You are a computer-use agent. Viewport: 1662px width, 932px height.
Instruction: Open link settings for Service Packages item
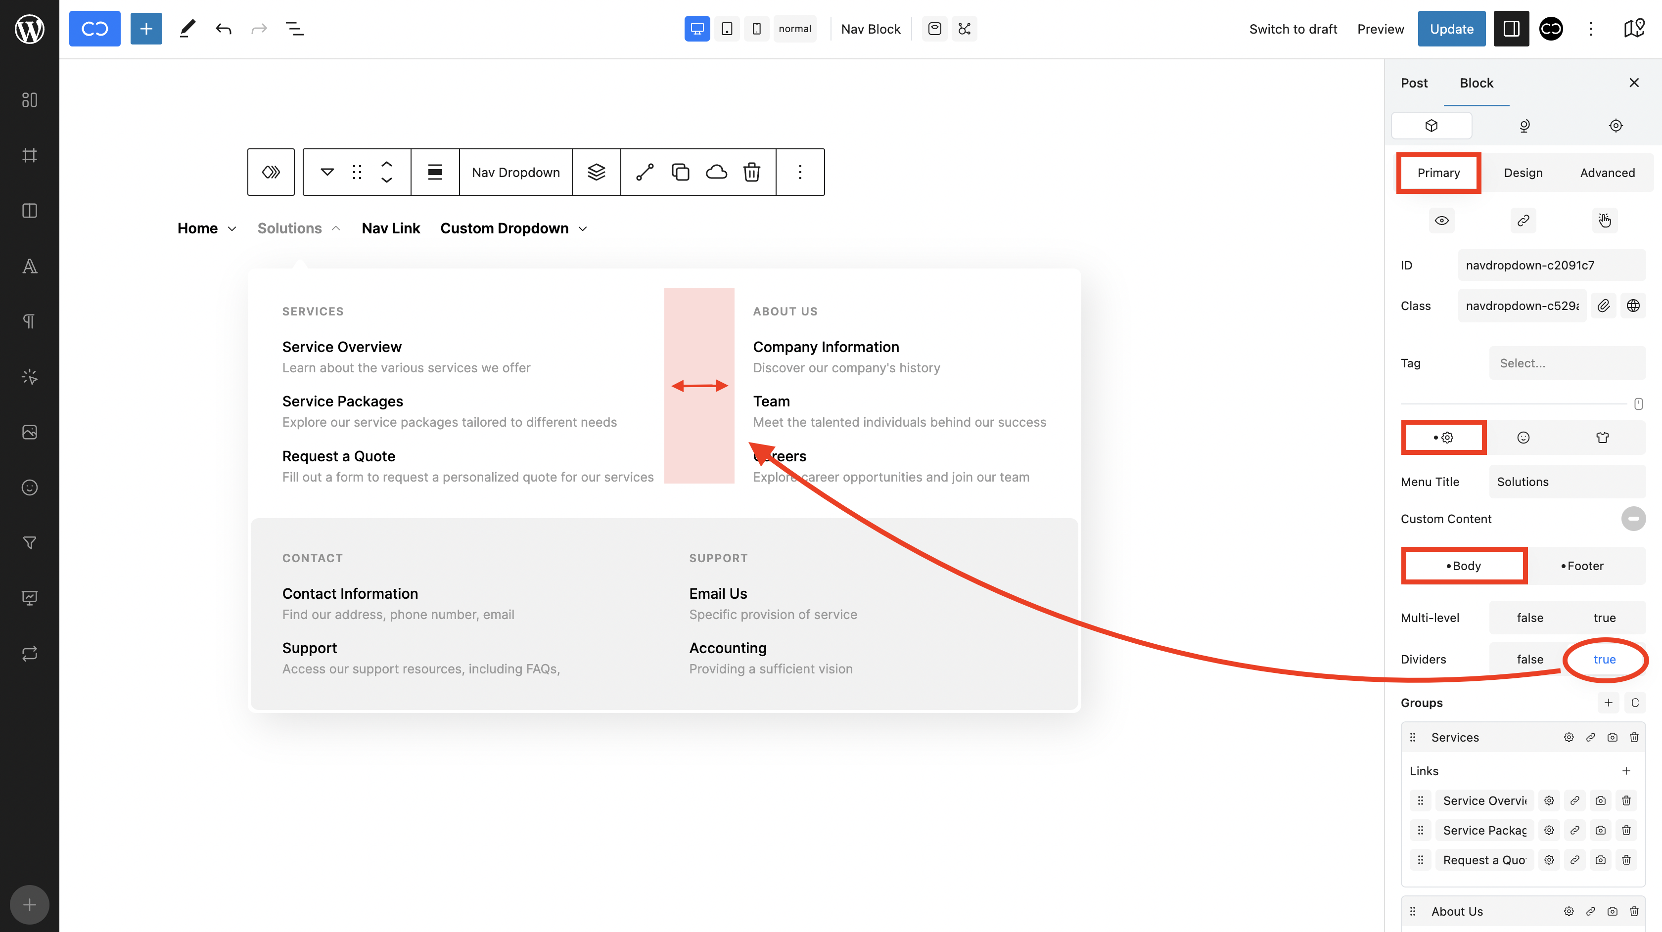pos(1574,830)
